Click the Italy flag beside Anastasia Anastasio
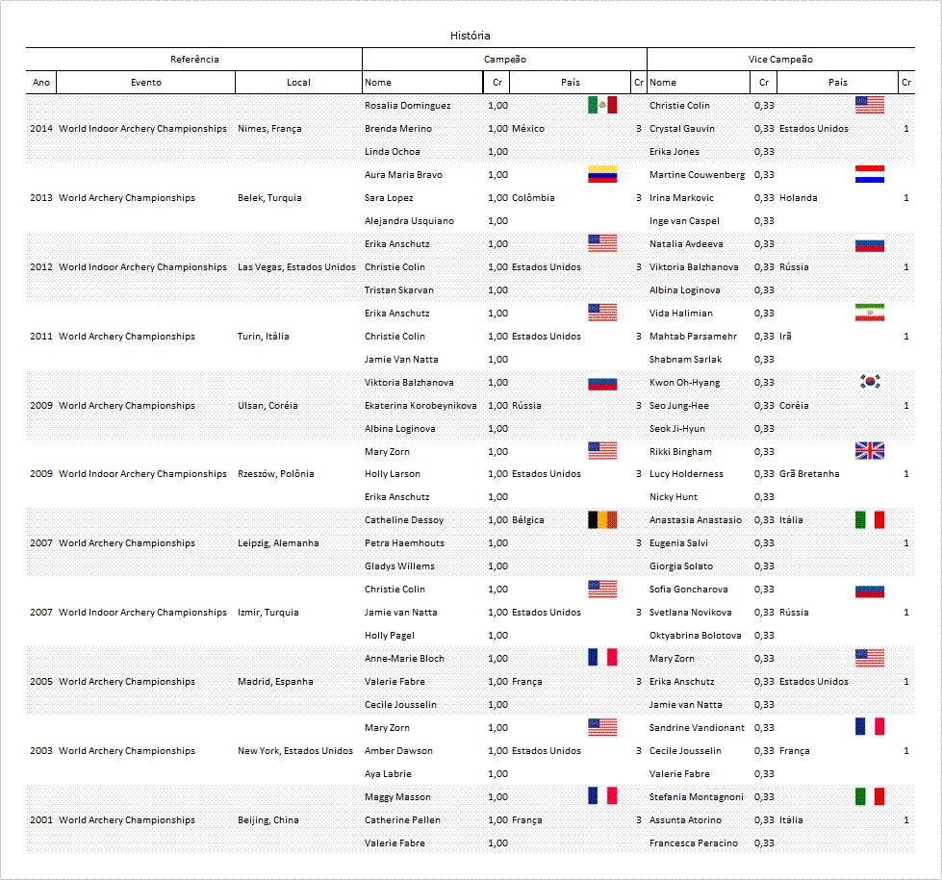Screen dimensions: 942x880 click(870, 519)
